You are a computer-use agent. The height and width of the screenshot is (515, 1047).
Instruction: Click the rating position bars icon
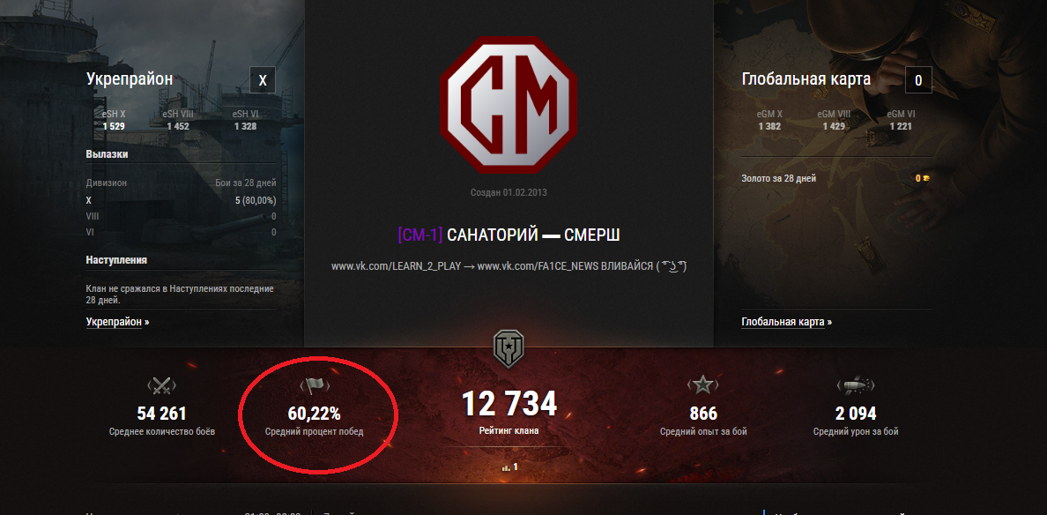(506, 467)
